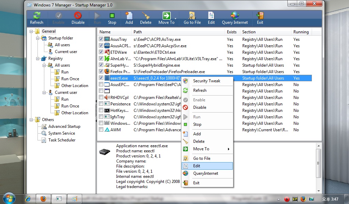349x204 pixels.
Task: Sort list by Name column header
Action: tap(115, 32)
